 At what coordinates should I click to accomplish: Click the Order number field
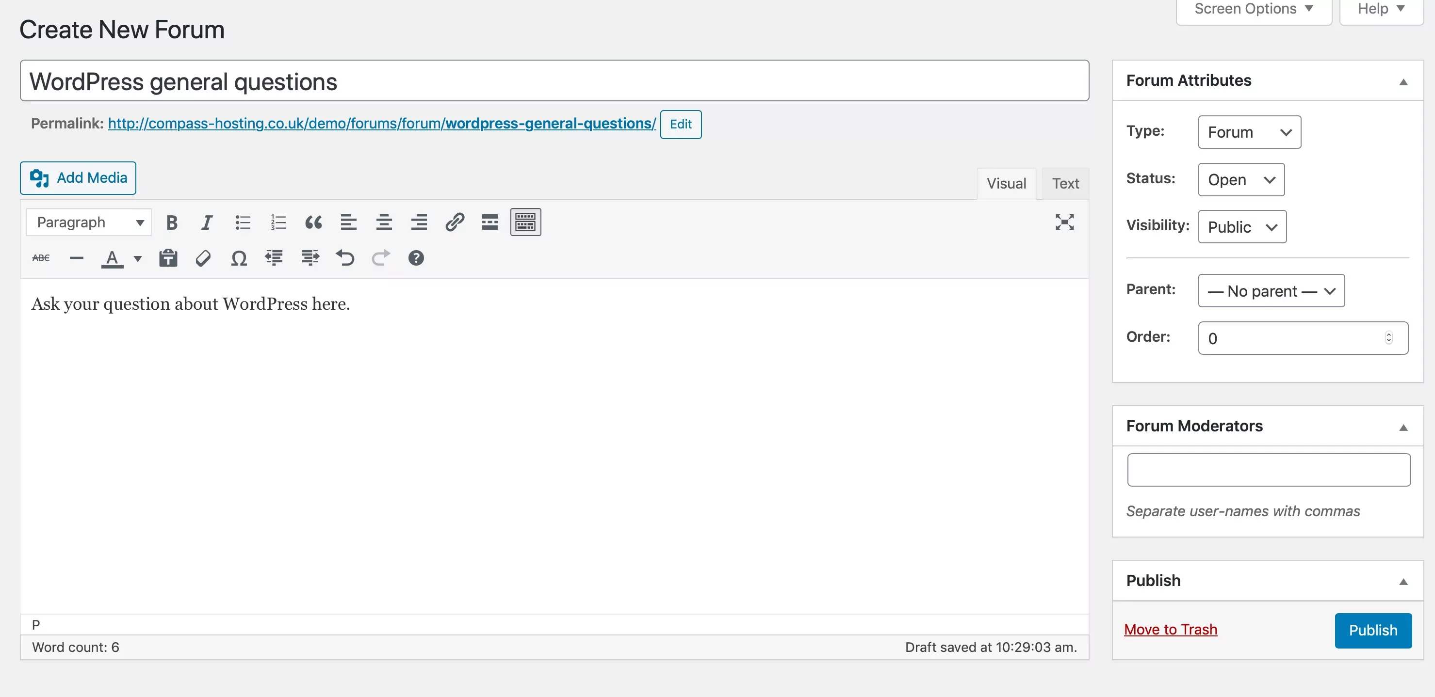pyautogui.click(x=1303, y=338)
